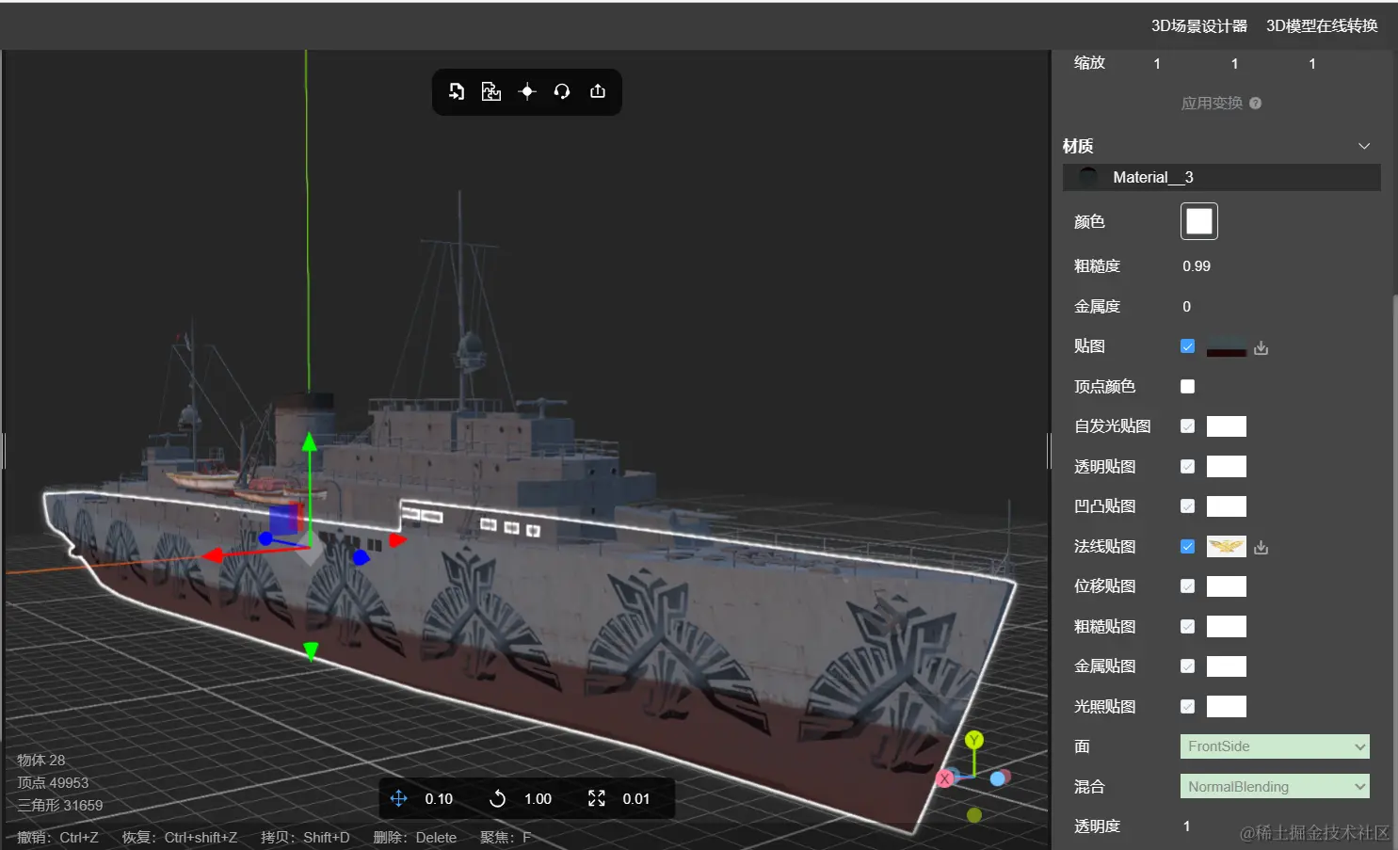Toggle the 贴图 checkbox
This screenshot has height=850, width=1398.
pyautogui.click(x=1188, y=346)
